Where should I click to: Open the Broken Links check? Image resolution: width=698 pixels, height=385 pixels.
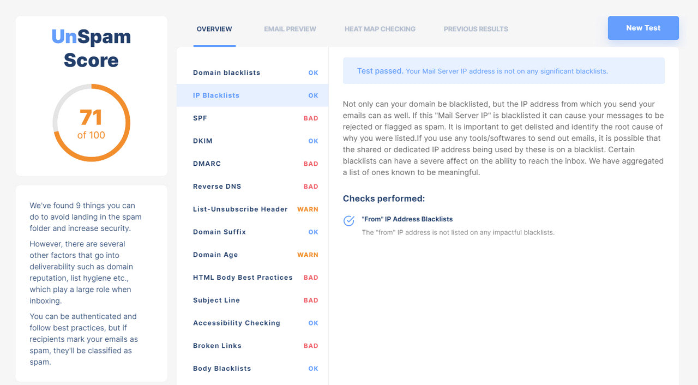click(x=252, y=346)
